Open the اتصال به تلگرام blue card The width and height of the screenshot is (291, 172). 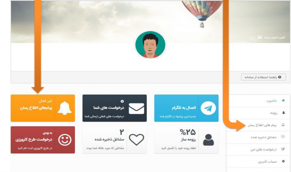pyautogui.click(x=186, y=108)
